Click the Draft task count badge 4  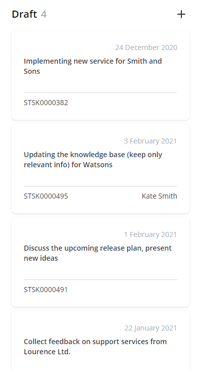44,14
